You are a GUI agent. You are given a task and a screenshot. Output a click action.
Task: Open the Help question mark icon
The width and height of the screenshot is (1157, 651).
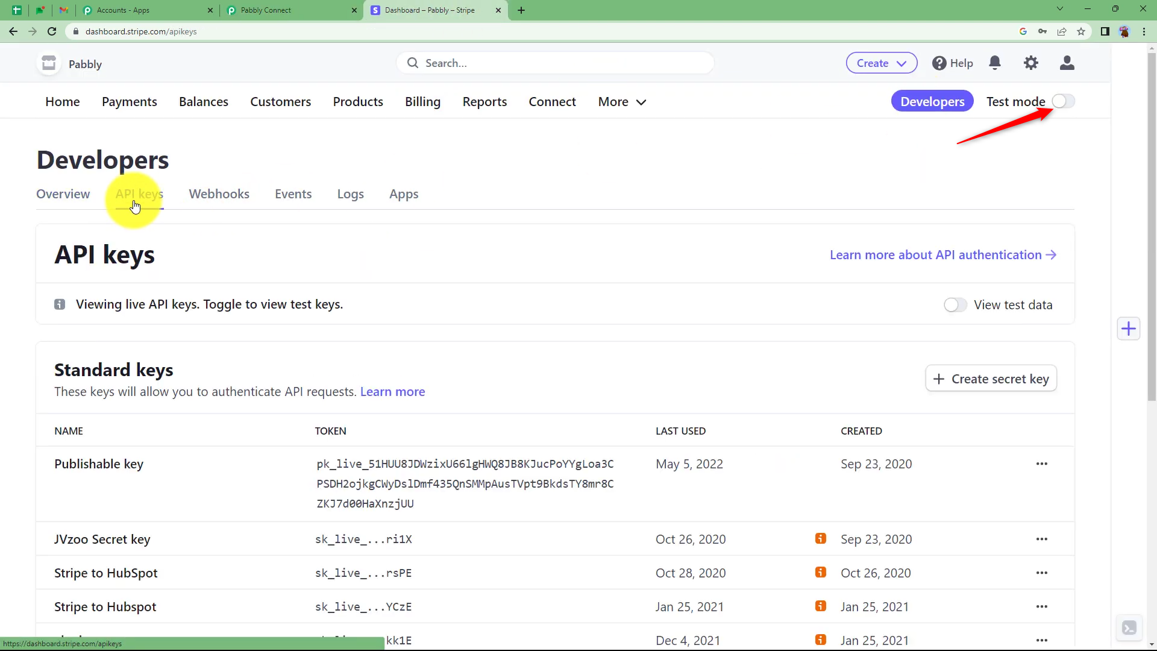click(x=939, y=63)
